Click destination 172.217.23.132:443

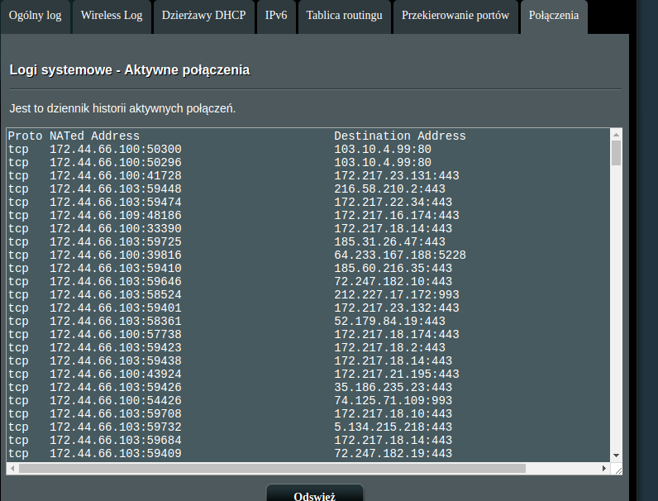click(x=397, y=308)
